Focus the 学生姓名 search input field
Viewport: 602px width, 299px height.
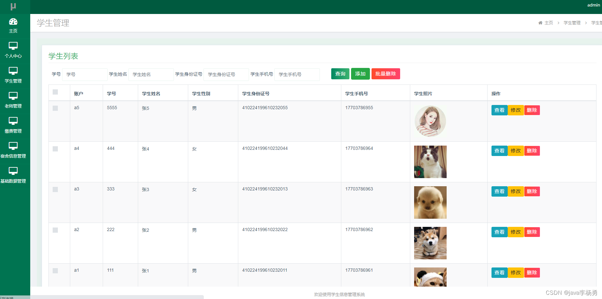tap(151, 74)
